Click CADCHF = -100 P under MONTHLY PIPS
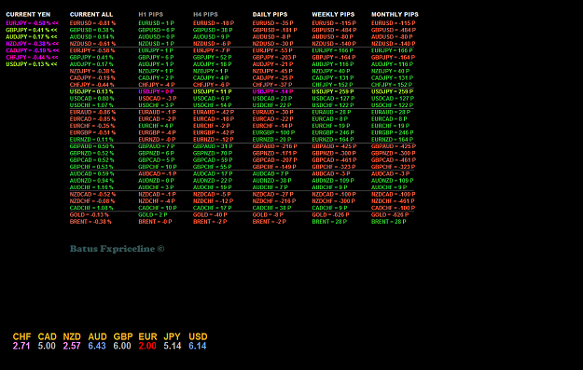 click(394, 208)
